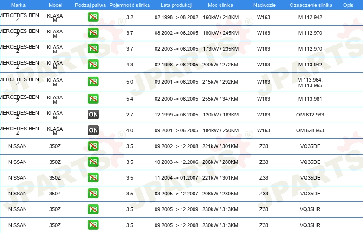This screenshot has width=363, height=233.
Task: Click the Nadwozie column header
Action: click(265, 5)
